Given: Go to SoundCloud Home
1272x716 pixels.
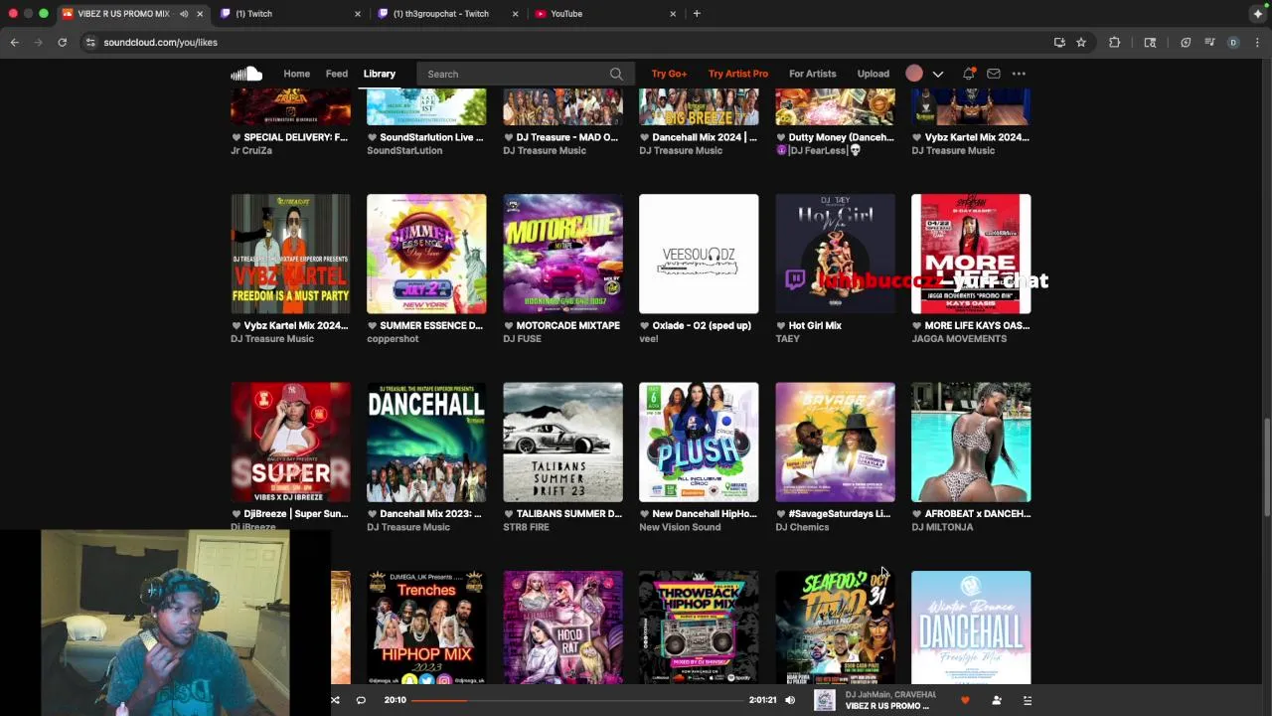Looking at the screenshot, I should tap(296, 74).
